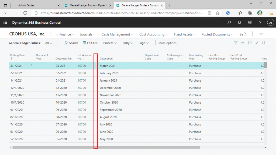Open the browser favorites list icon
The image size is (276, 155).
tap(240, 13)
